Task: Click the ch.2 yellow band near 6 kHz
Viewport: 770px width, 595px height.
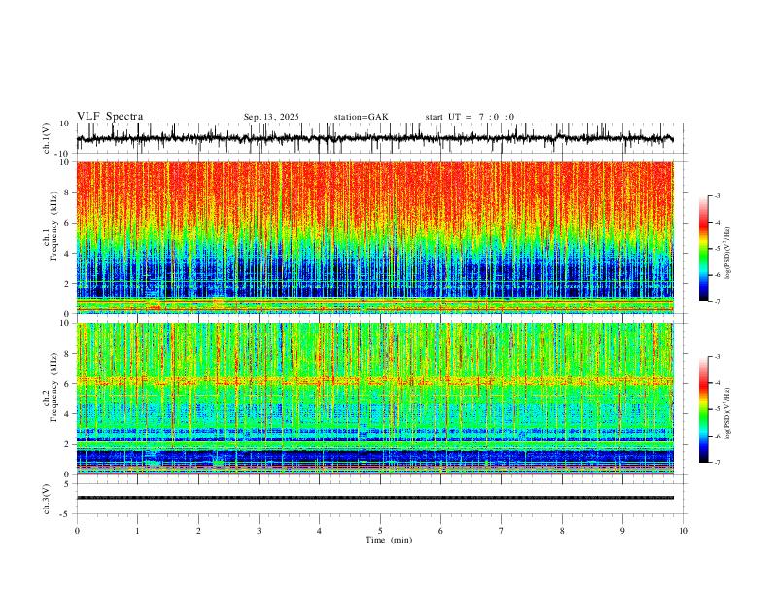Action: coord(374,381)
